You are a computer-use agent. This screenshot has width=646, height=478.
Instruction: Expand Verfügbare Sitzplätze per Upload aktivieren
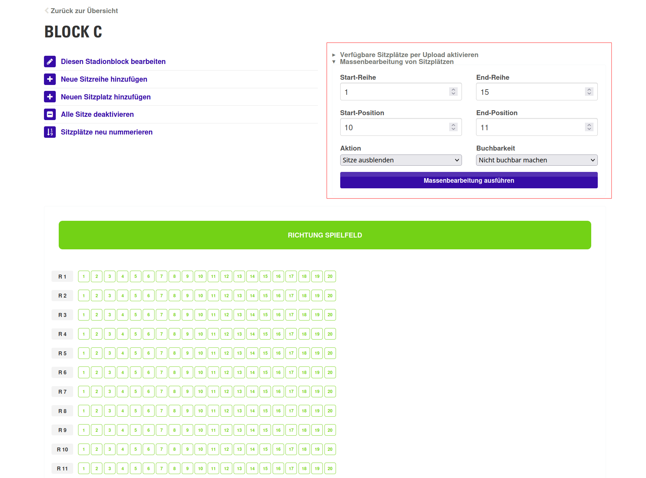pyautogui.click(x=409, y=55)
